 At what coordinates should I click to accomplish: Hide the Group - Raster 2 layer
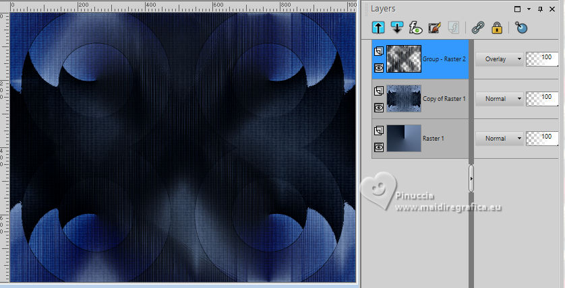coord(378,67)
